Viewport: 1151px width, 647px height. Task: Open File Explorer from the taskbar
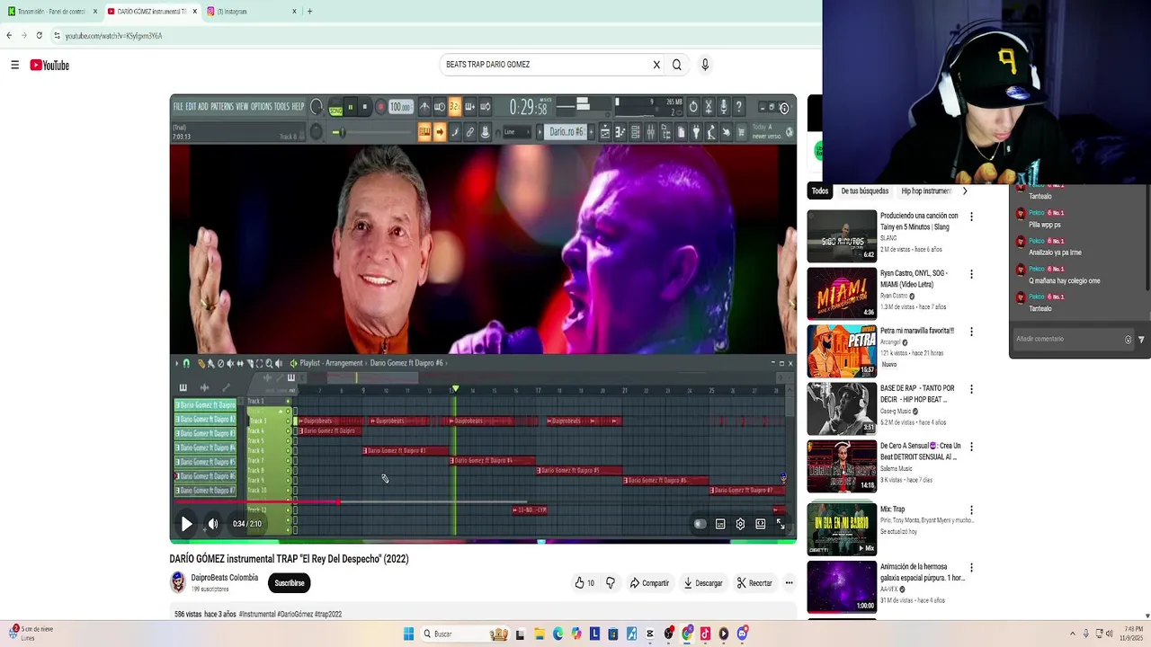[539, 634]
